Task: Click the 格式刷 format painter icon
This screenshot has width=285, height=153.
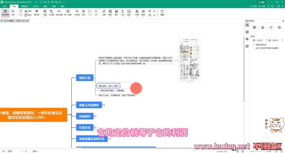Action: pyautogui.click(x=36, y=12)
